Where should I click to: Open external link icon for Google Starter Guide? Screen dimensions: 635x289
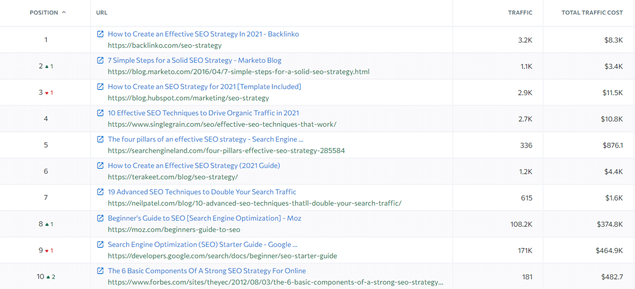(100, 244)
